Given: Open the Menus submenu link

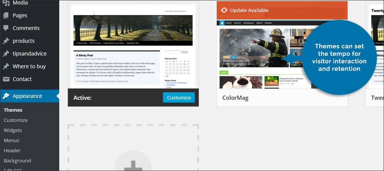Looking at the screenshot, I should tap(12, 140).
